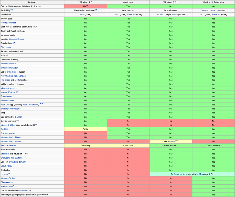This screenshot has width=235, height=197.
Task: Click 'Language packs' row label
Action: point(8,35)
